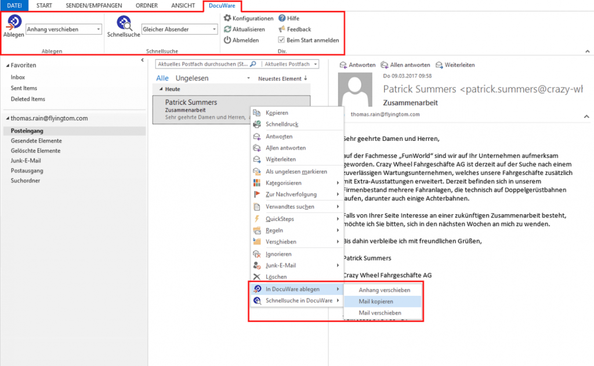Switch to the DocuWare ribbon tab

pyautogui.click(x=222, y=5)
